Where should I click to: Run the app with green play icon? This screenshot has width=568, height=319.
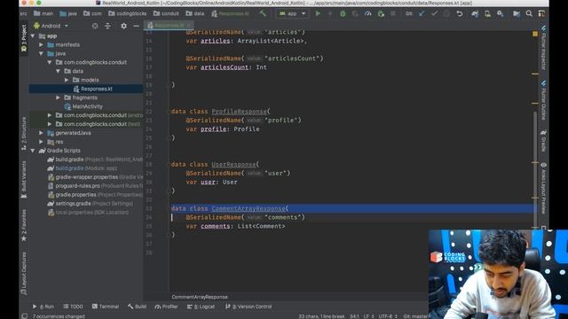click(x=318, y=14)
